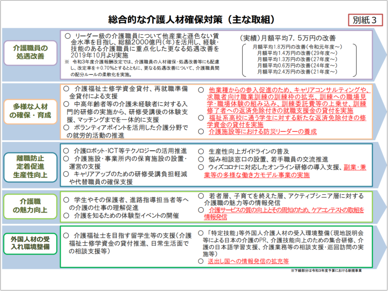Click the 介護ロボット・ICT bullet item

tap(130, 150)
